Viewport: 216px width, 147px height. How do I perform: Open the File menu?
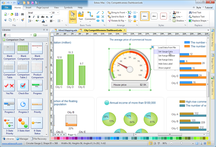6,8
